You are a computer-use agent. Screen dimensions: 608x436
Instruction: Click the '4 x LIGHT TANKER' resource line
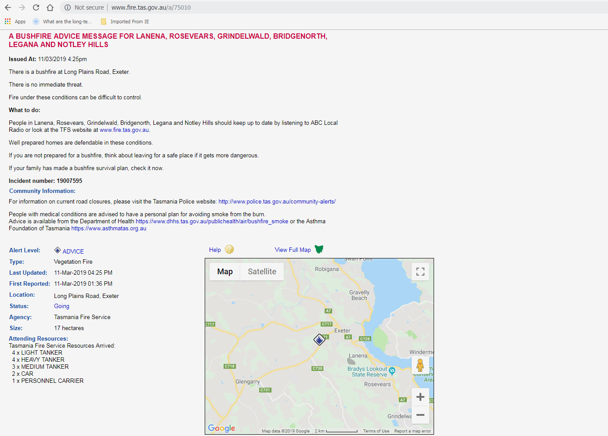tap(37, 353)
